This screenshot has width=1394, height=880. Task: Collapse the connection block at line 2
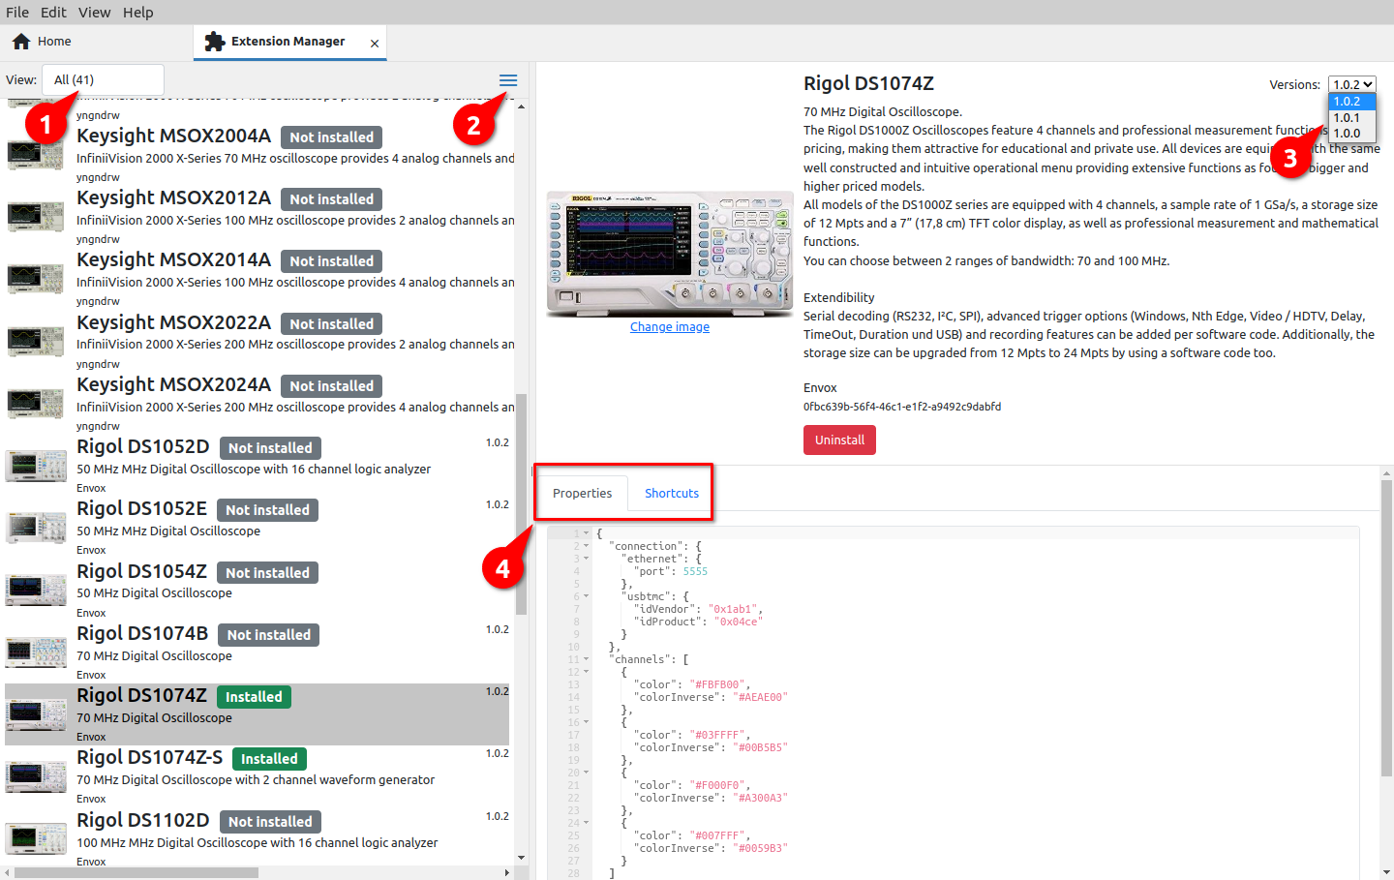[x=586, y=546]
